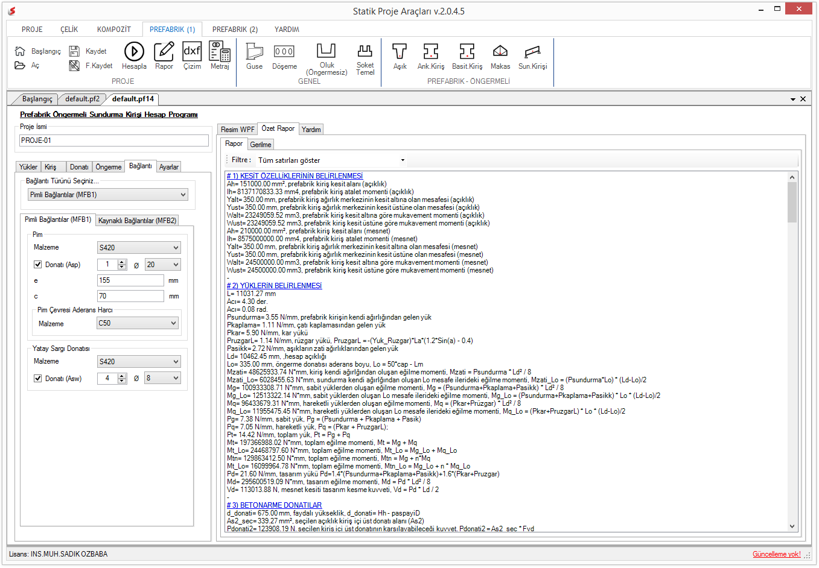Screen dimensions: 819x568
Task: Open Yatay Sargı Malzeme S420 dropdown
Action: point(139,362)
